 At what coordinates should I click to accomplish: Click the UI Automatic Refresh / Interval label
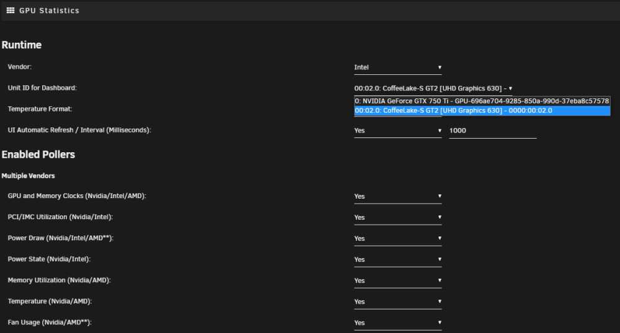point(79,130)
